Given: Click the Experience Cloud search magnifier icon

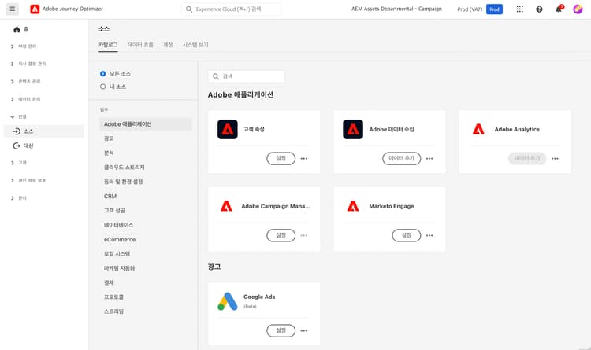Looking at the screenshot, I should (x=189, y=9).
